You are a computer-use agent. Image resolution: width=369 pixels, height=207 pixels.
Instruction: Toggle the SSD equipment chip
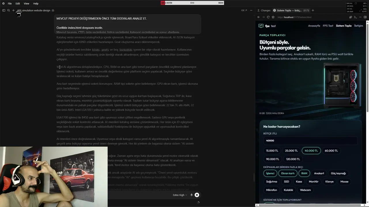(x=286, y=182)
